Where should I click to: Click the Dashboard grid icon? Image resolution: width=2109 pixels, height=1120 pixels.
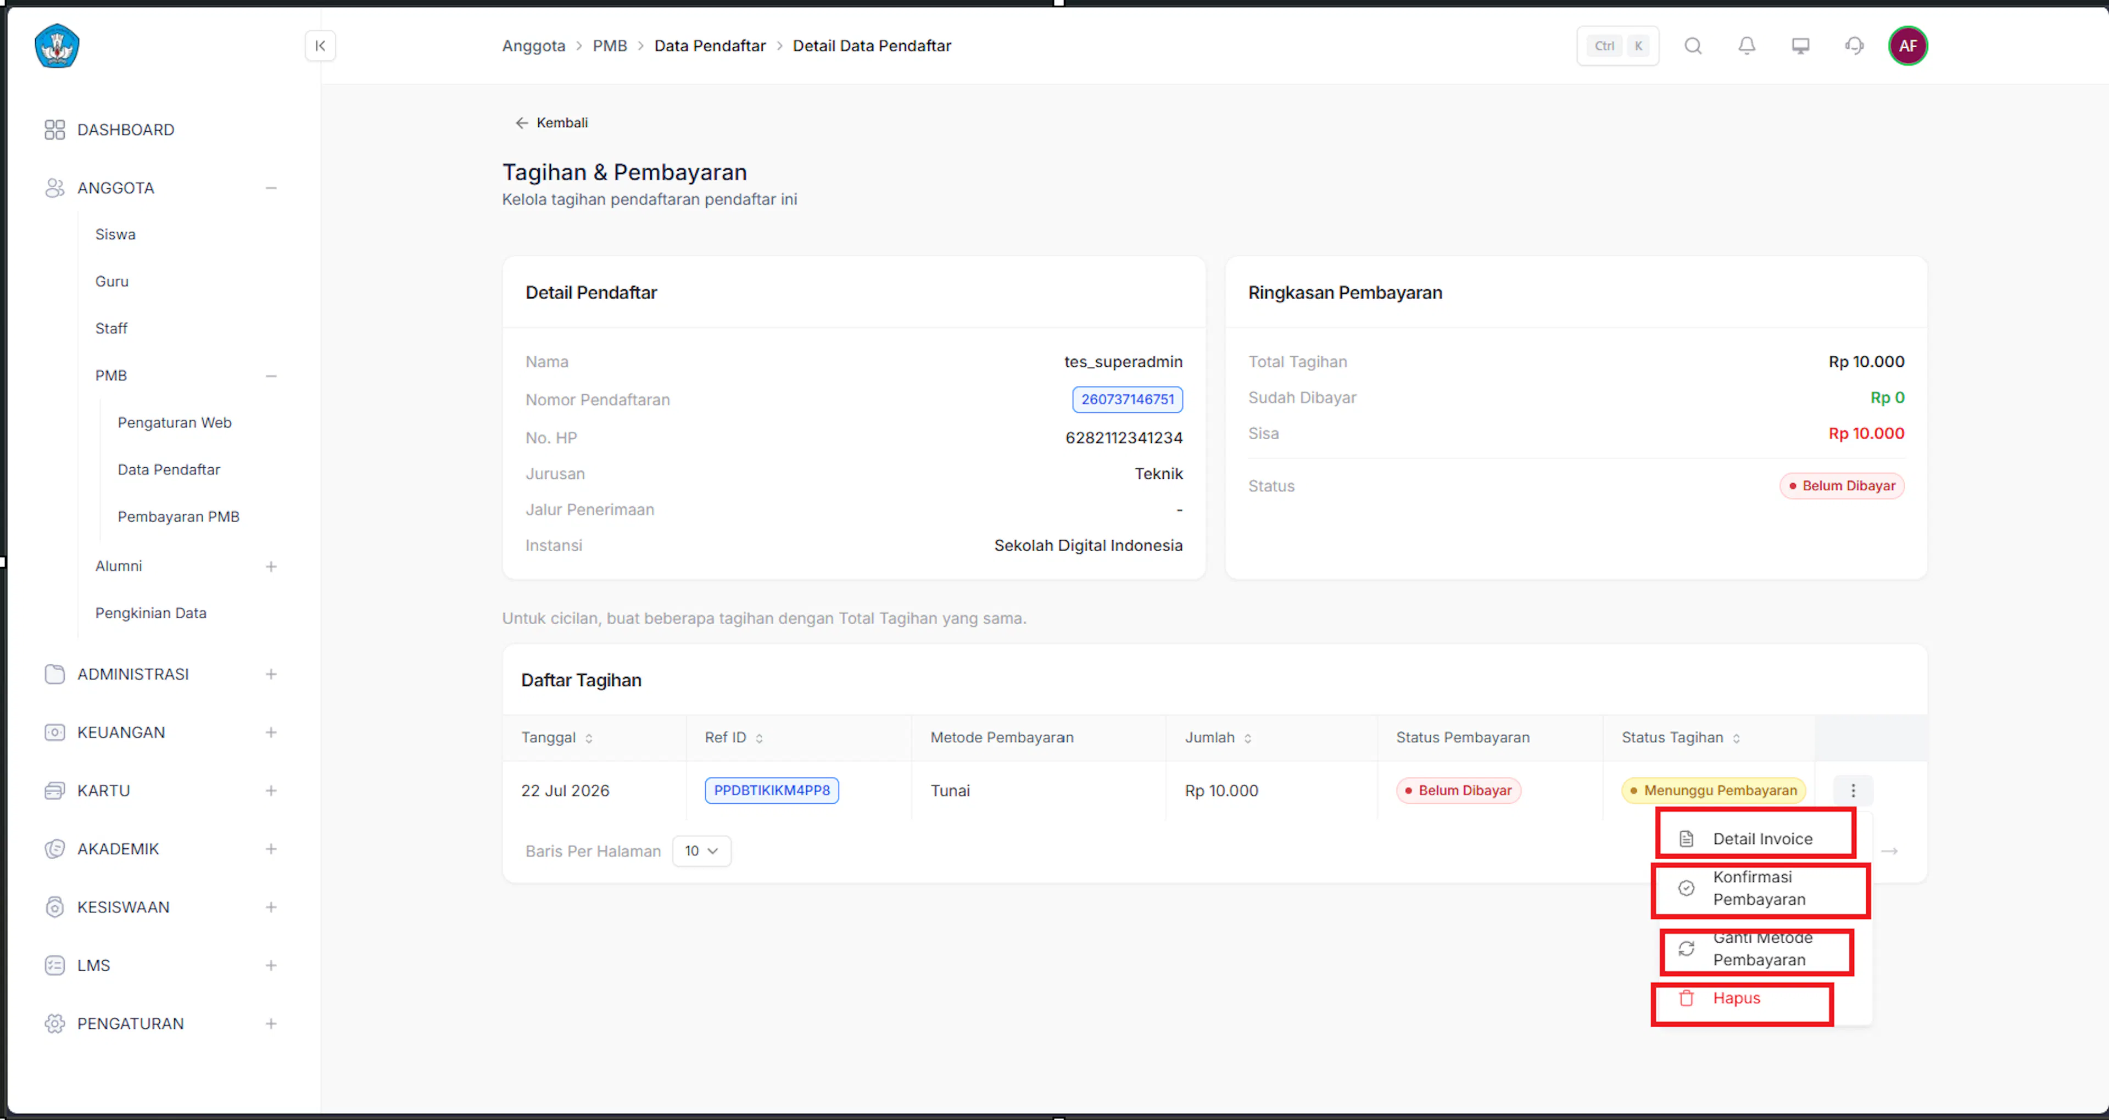coord(54,130)
